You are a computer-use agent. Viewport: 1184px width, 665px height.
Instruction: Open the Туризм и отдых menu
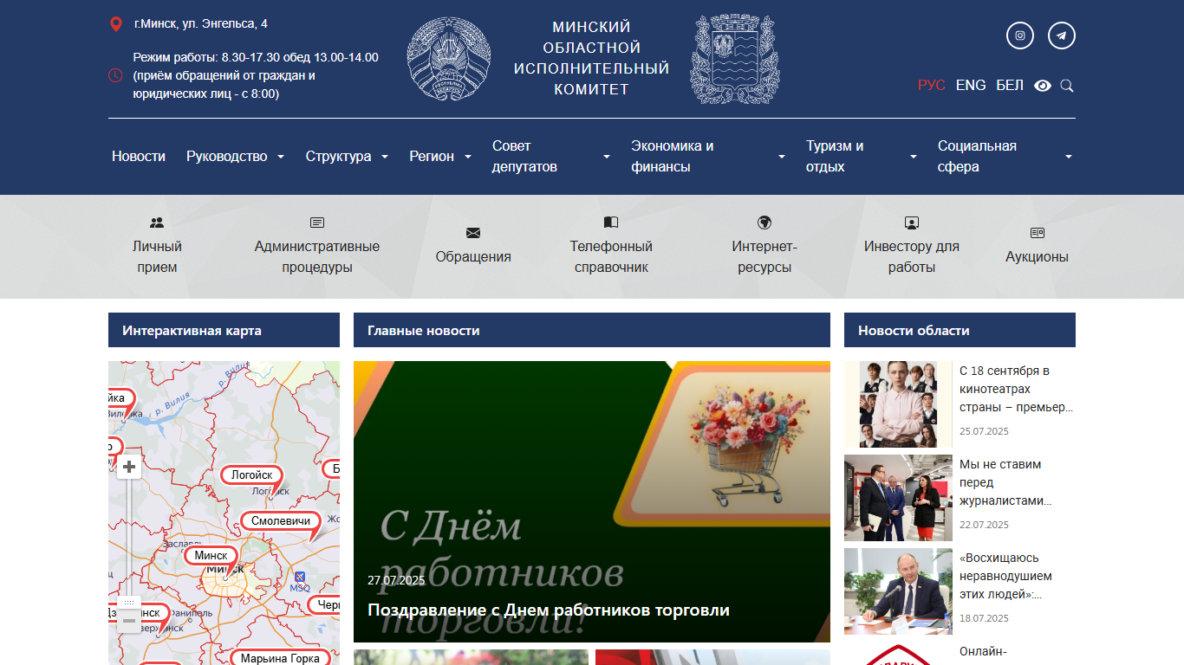[835, 157]
